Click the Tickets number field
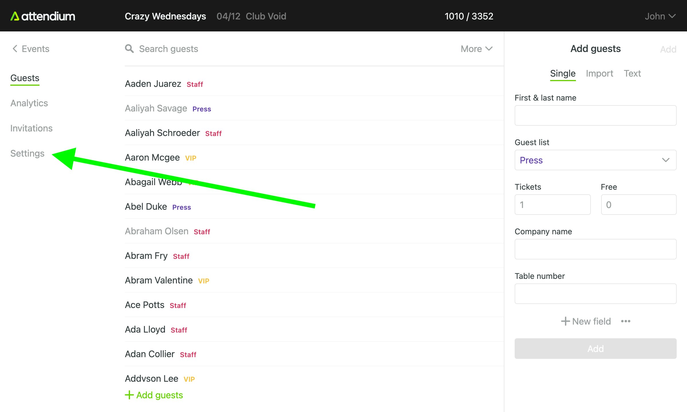This screenshot has width=687, height=412. (x=552, y=205)
